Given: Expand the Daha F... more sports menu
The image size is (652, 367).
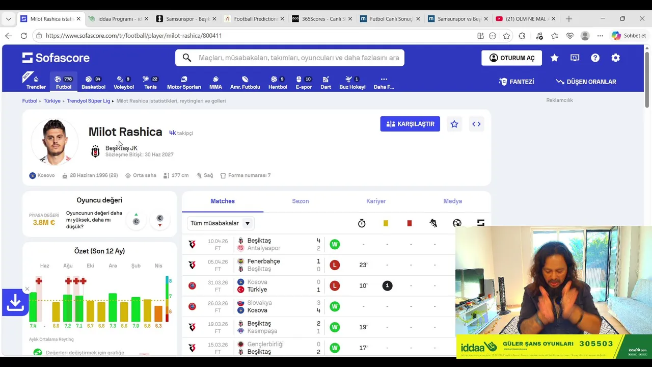Looking at the screenshot, I should point(384,83).
